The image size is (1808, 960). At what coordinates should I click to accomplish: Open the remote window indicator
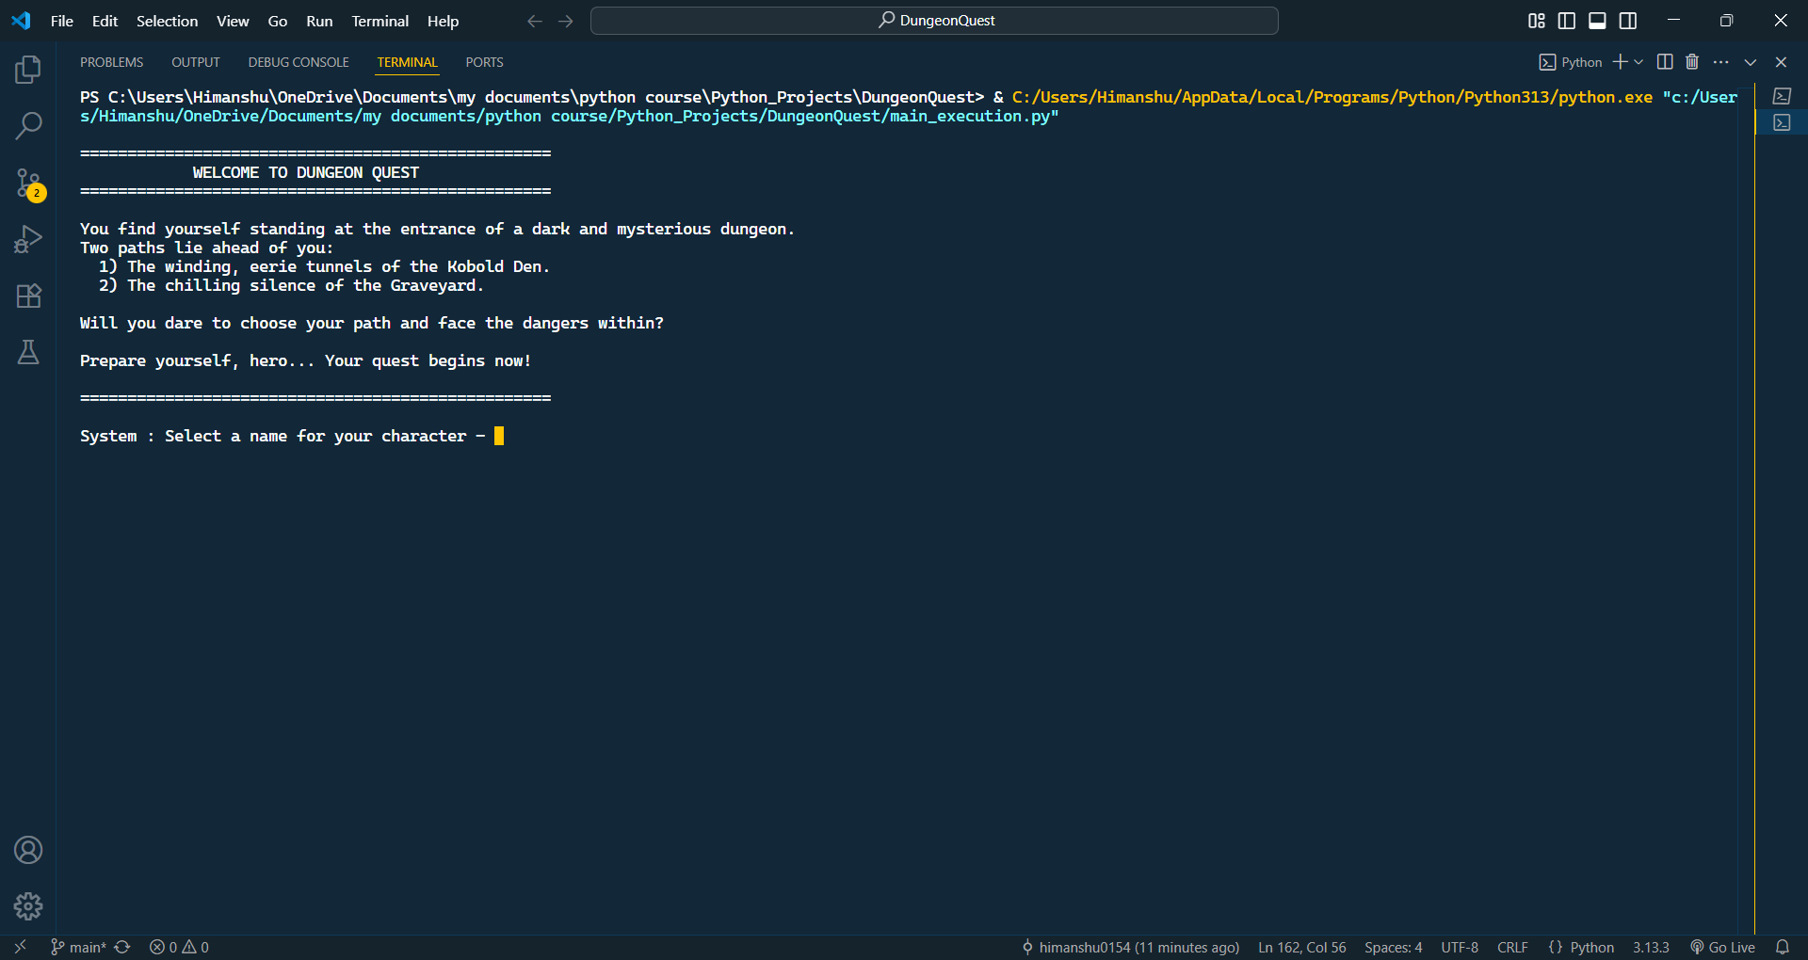pos(20,947)
